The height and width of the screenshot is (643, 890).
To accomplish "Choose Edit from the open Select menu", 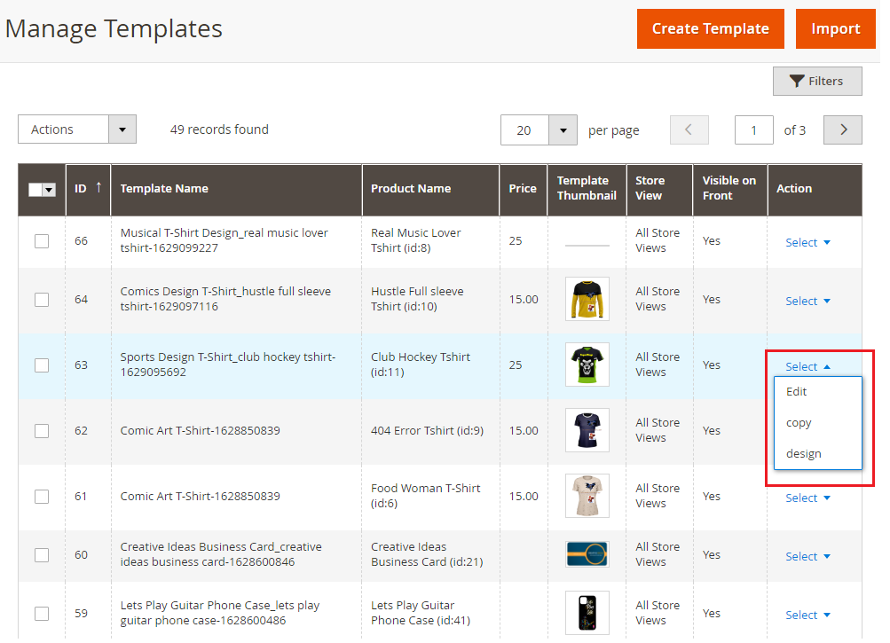I will click(796, 391).
